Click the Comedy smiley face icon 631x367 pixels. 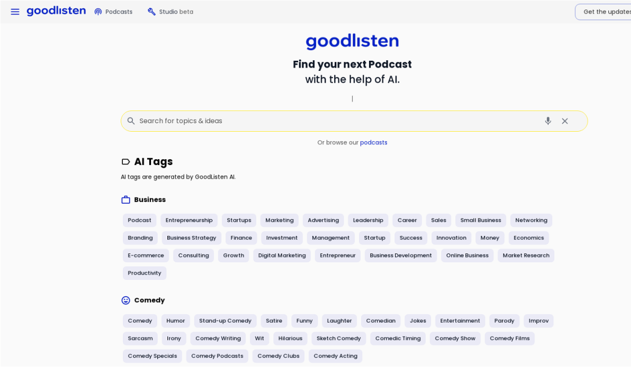point(126,301)
